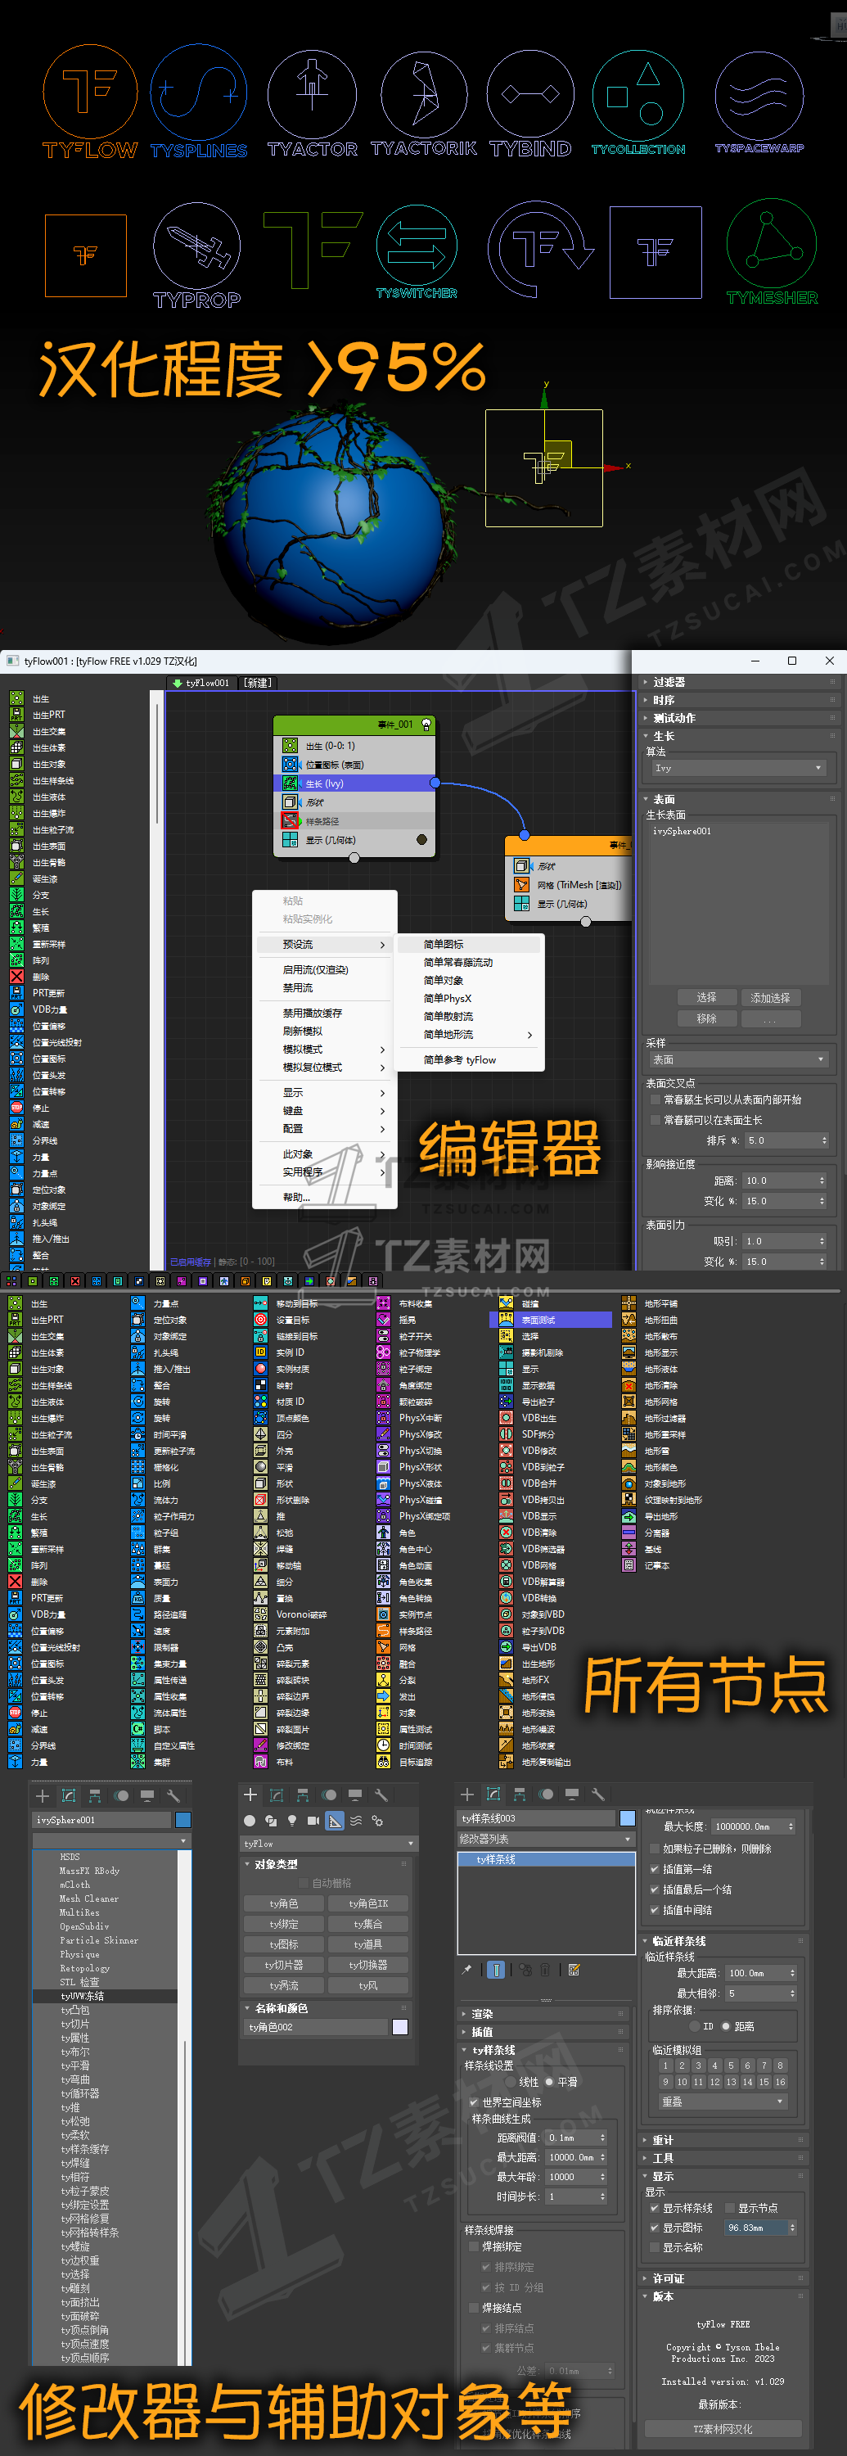Open the 采样 表面 dropdown
847x2456 pixels.
click(x=738, y=1059)
